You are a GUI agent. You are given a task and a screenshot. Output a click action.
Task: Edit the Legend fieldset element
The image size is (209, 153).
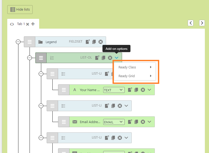point(88,42)
